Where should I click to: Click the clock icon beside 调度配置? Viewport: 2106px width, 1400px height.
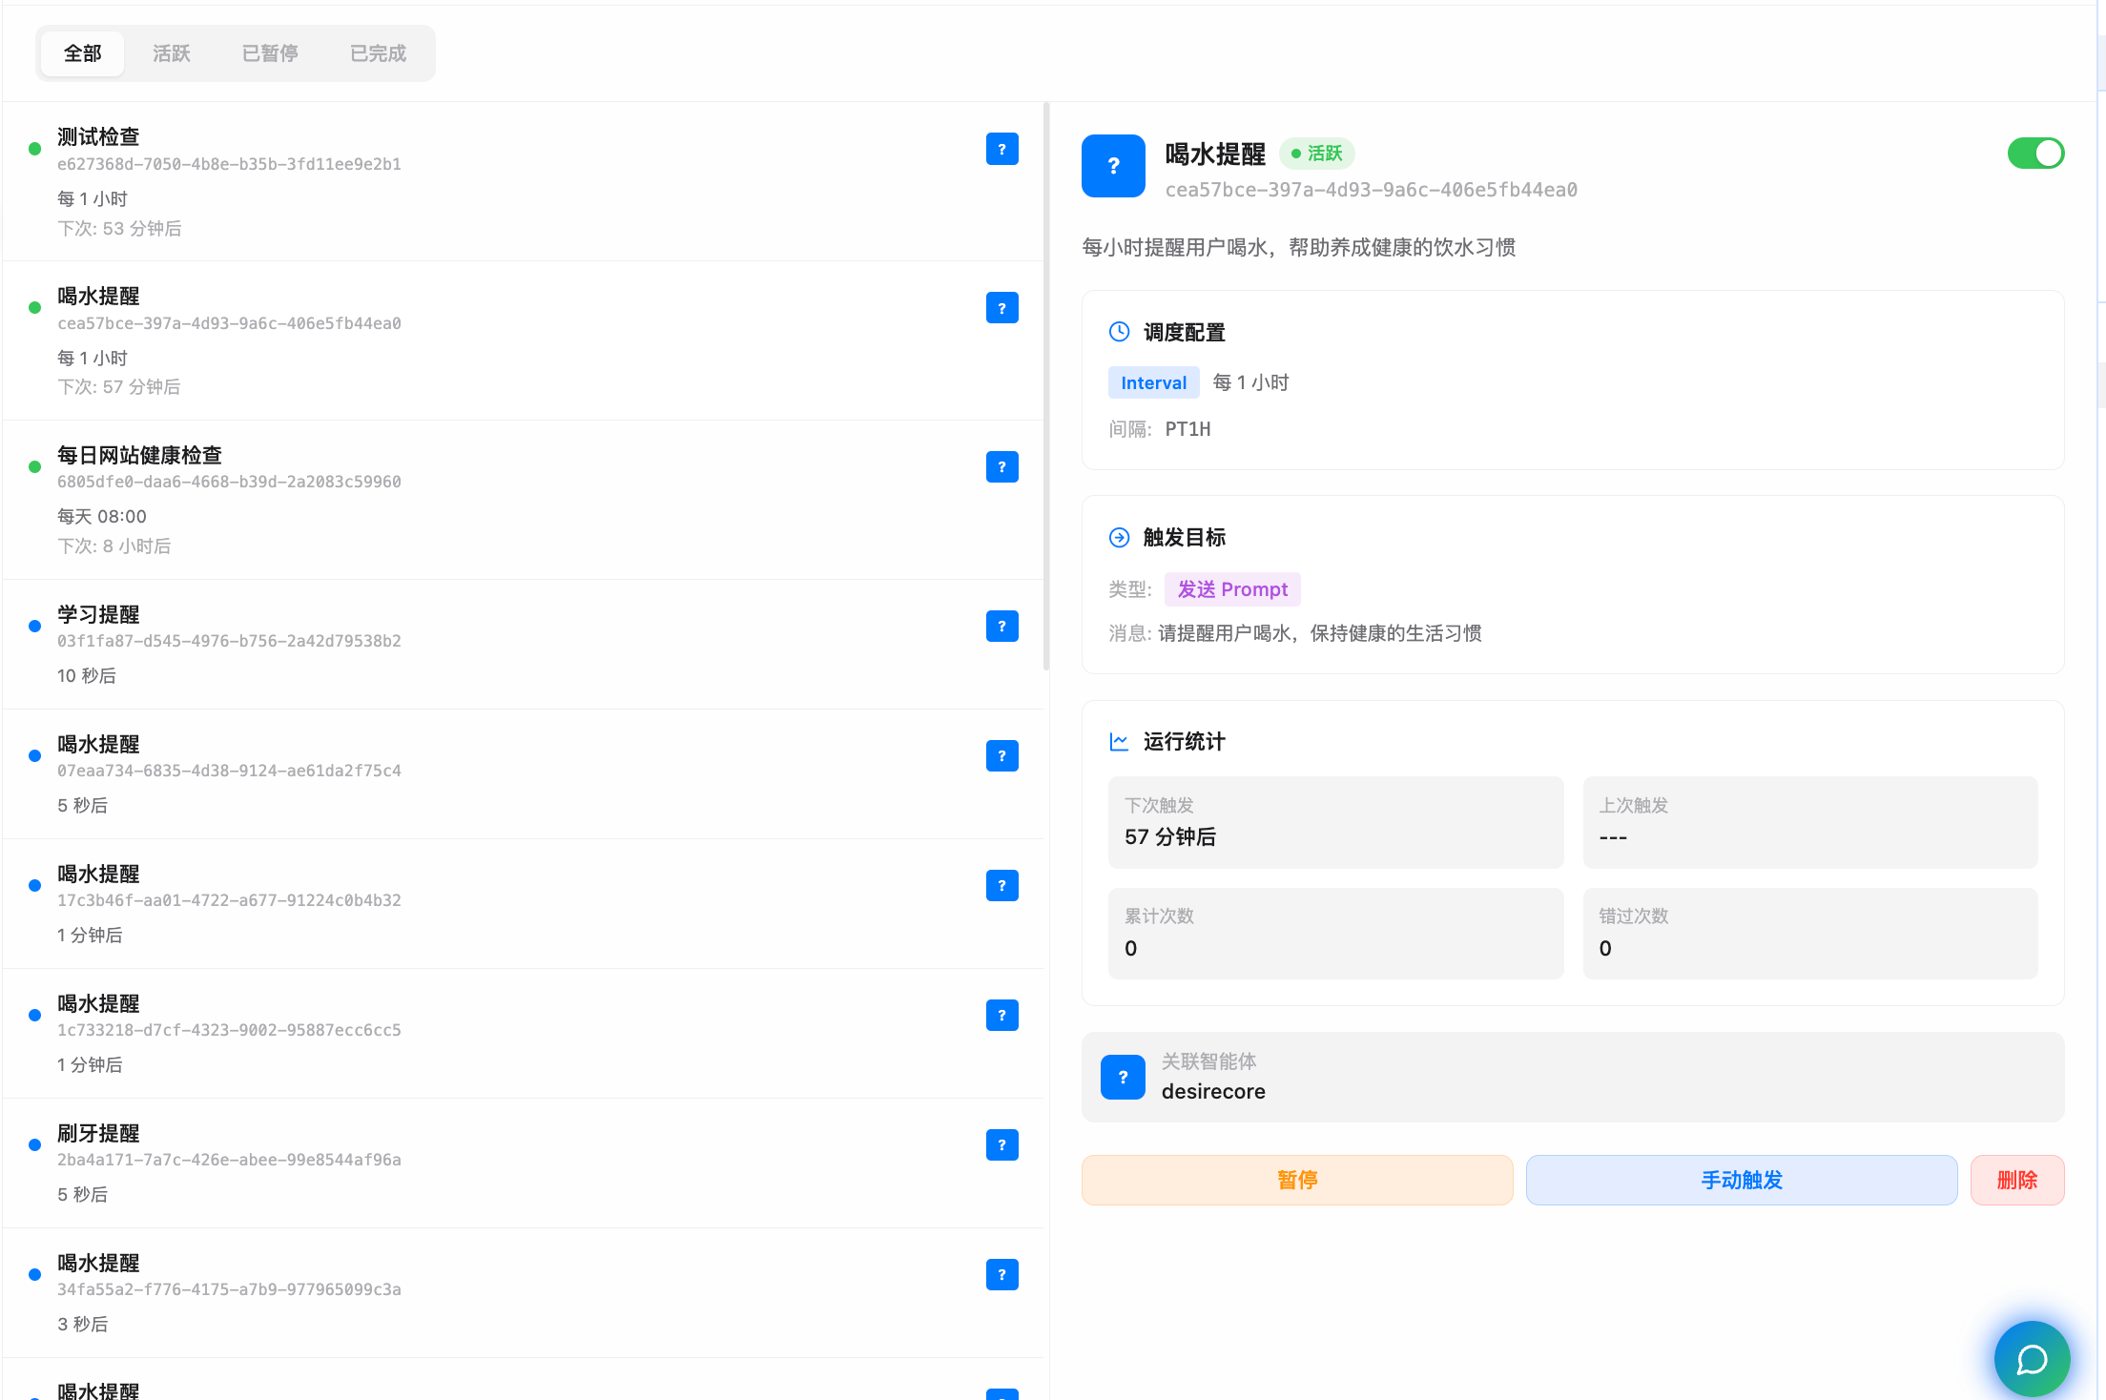[x=1119, y=332]
